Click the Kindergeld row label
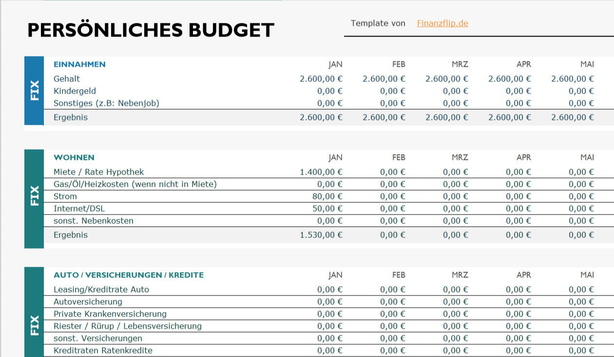Screen dimensions: 614x357 (75, 91)
